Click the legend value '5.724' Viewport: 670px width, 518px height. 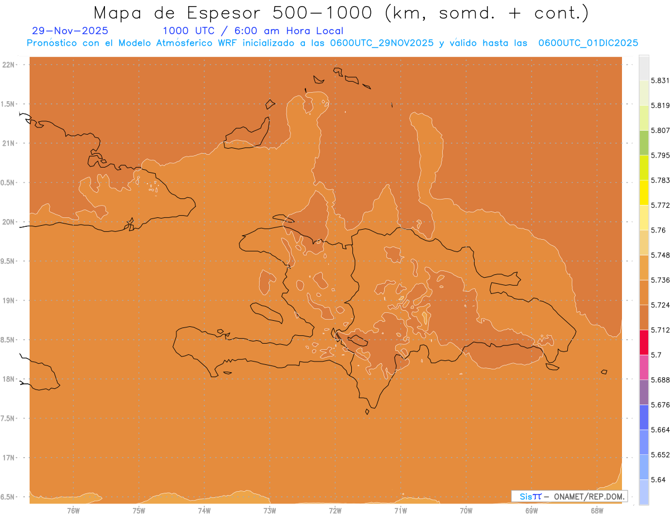660,305
